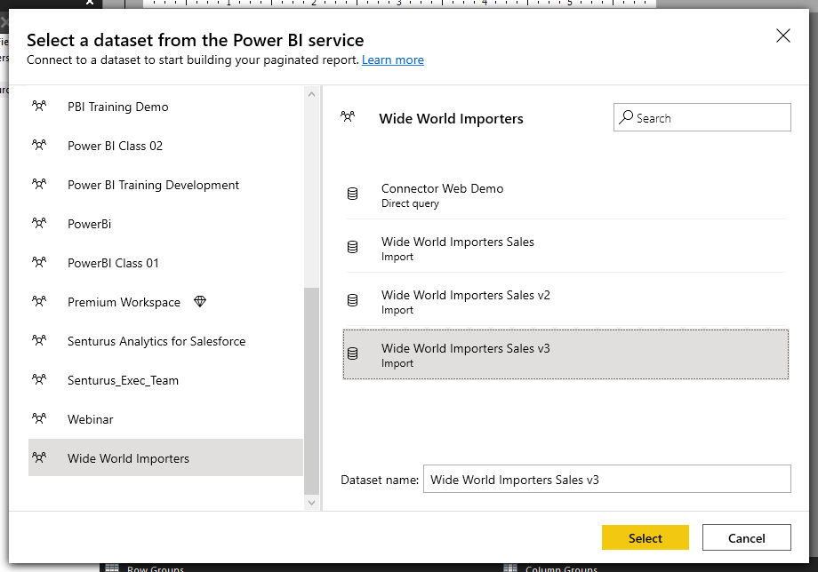Click the scrollbar down arrow
Viewport: 818px width, 572px height.
(x=311, y=502)
